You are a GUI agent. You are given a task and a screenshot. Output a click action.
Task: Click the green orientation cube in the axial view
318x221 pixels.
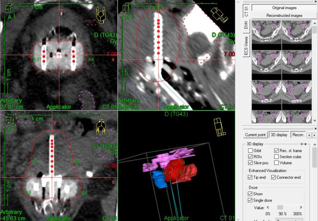[10, 8]
